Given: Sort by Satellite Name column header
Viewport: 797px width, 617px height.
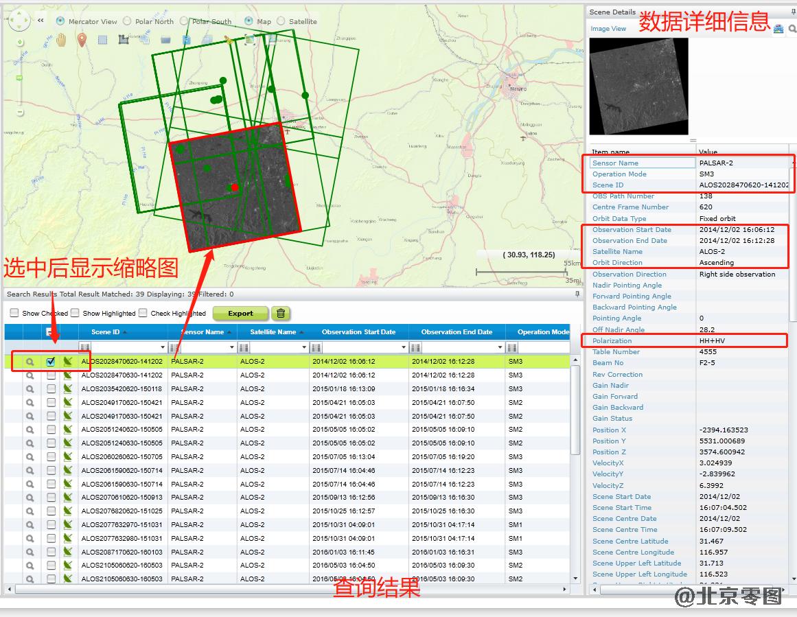Looking at the screenshot, I should click(x=273, y=332).
